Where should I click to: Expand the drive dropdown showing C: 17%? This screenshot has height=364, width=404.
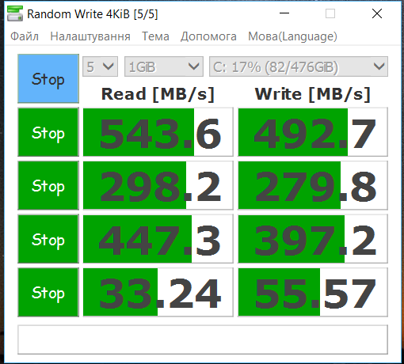299,66
